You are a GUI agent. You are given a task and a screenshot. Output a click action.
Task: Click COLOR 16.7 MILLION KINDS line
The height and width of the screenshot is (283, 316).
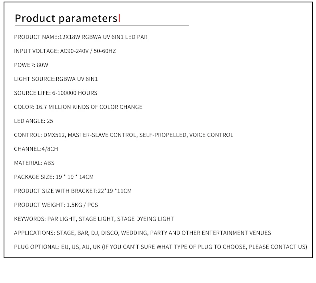click(78, 107)
